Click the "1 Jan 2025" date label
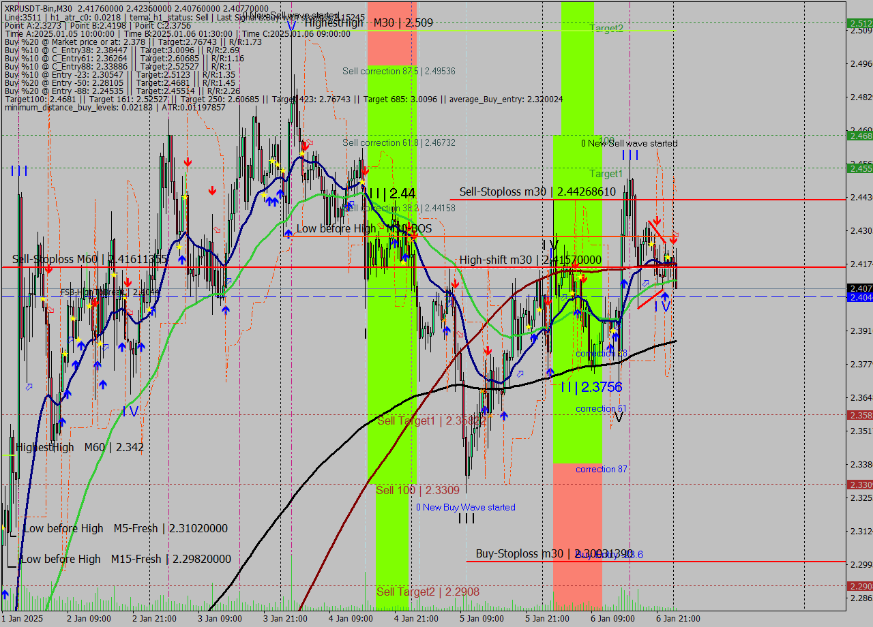The height and width of the screenshot is (627, 873). pos(23,618)
